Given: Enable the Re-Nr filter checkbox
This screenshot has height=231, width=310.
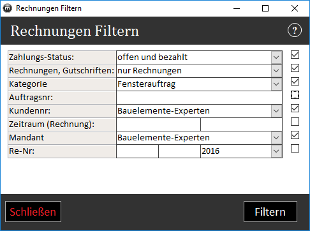Looking at the screenshot, I should [295, 149].
